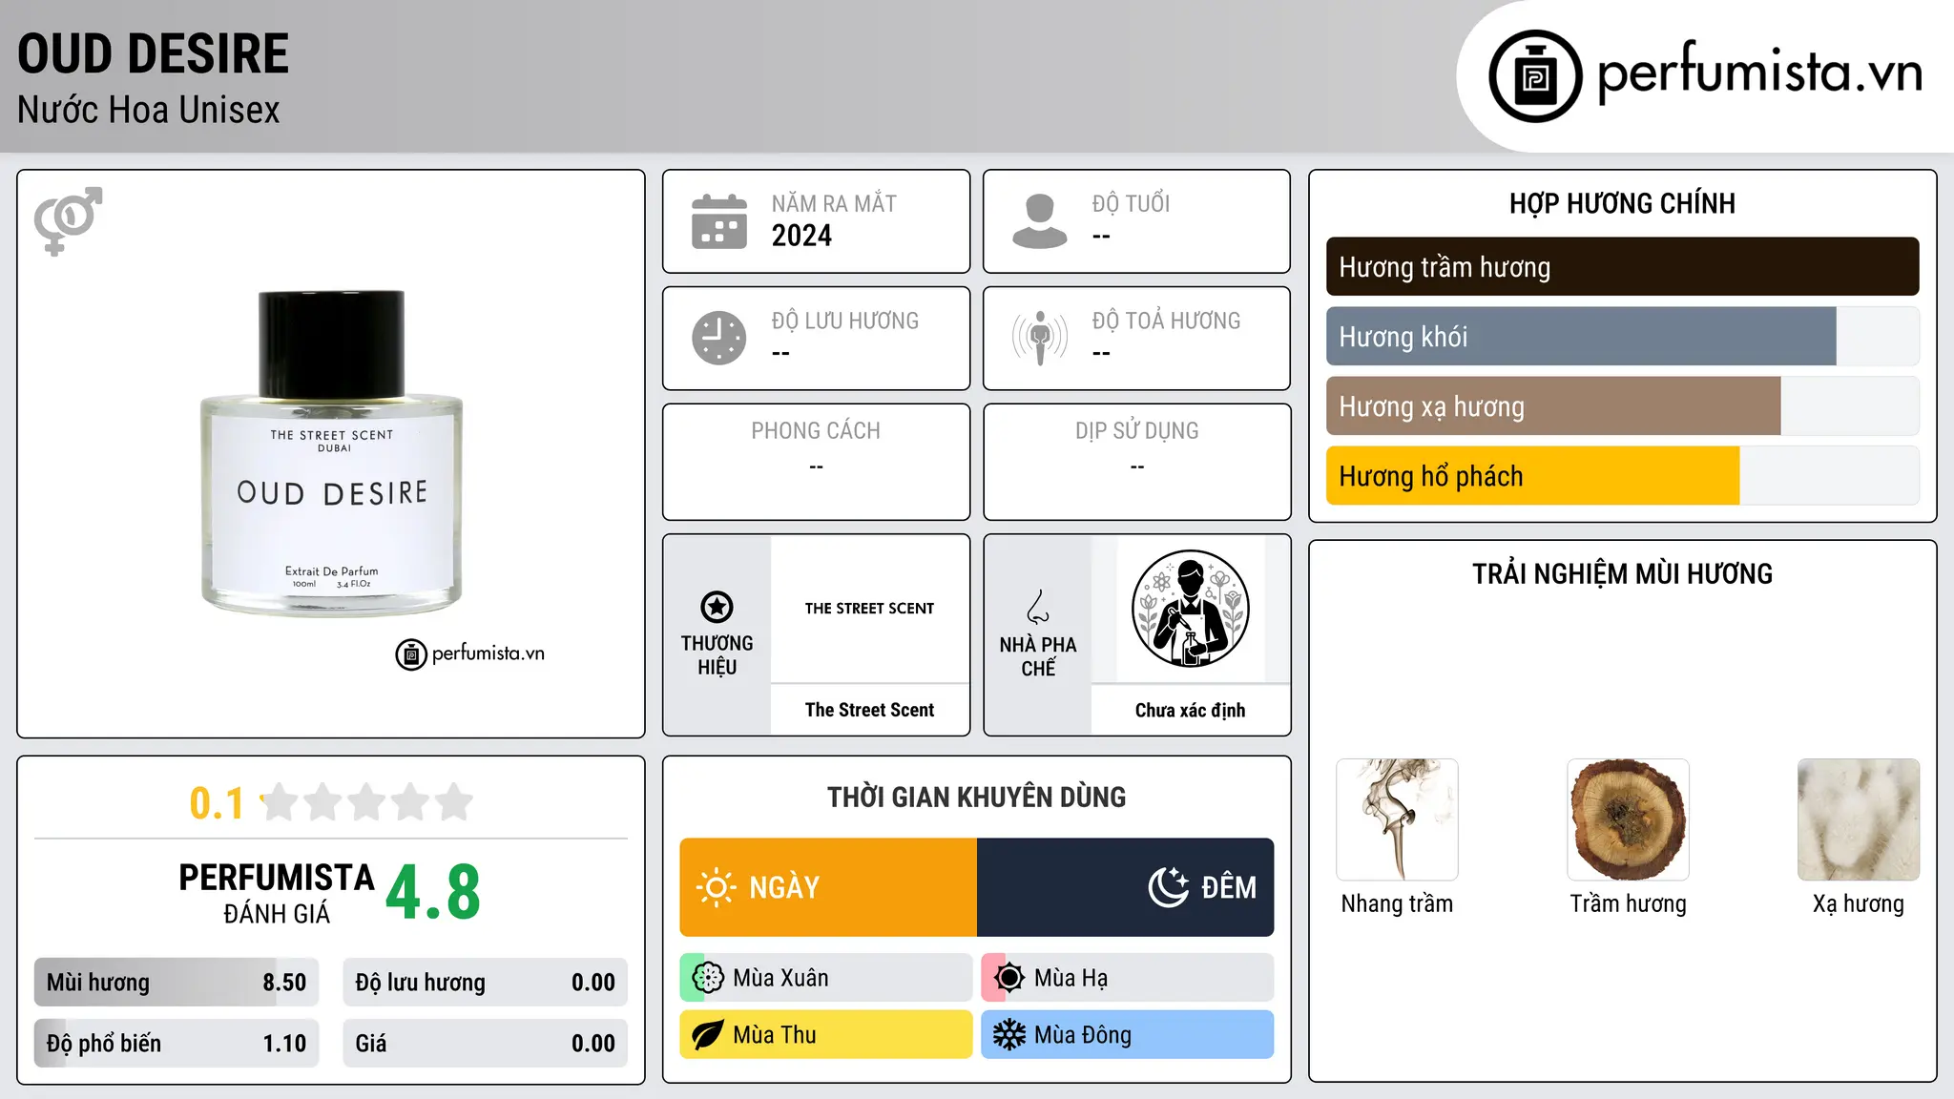The image size is (1954, 1099).
Task: Click the perfumer name Chưa xác định
Action: click(x=1190, y=710)
